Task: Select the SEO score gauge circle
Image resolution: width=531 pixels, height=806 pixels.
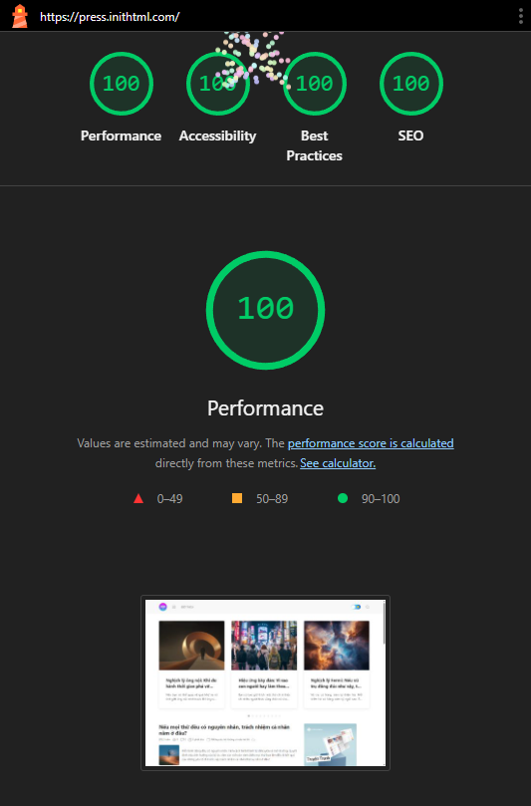Action: 411,84
